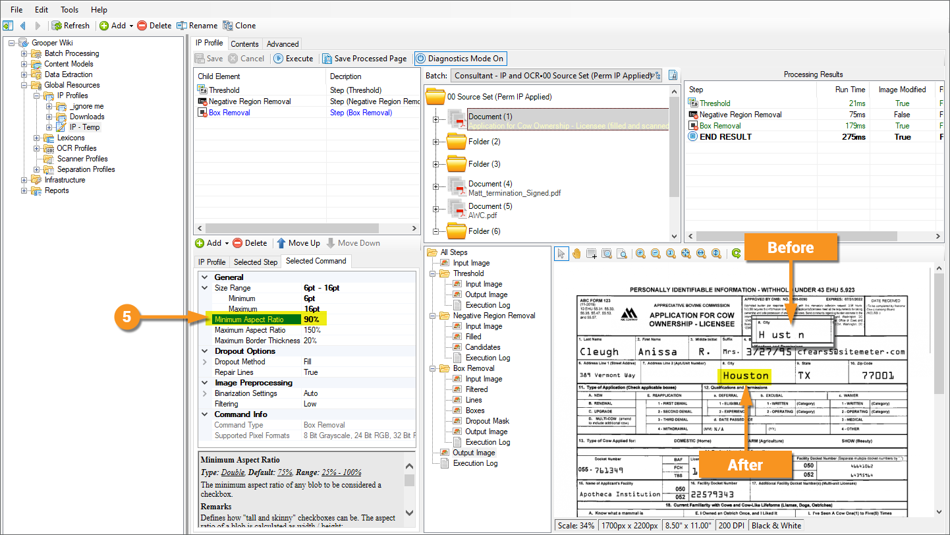The width and height of the screenshot is (950, 535).
Task: Click the green rotate image icon
Action: point(736,254)
